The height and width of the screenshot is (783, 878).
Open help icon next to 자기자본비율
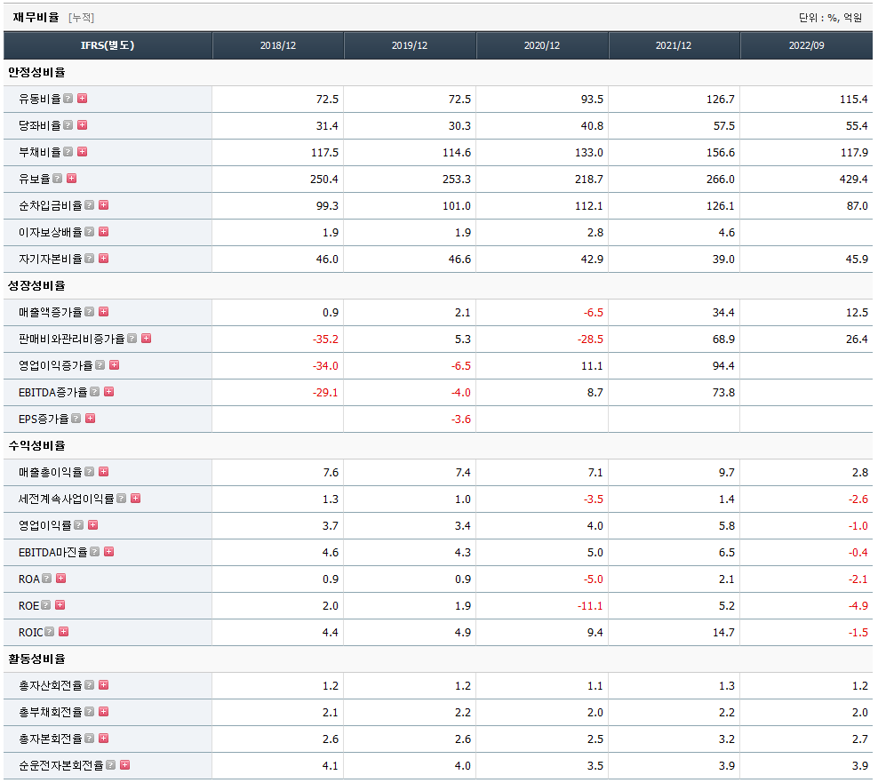point(90,259)
